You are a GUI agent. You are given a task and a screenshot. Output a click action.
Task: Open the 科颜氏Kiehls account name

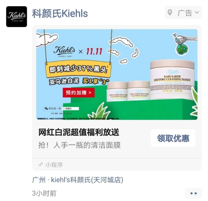[60, 14]
